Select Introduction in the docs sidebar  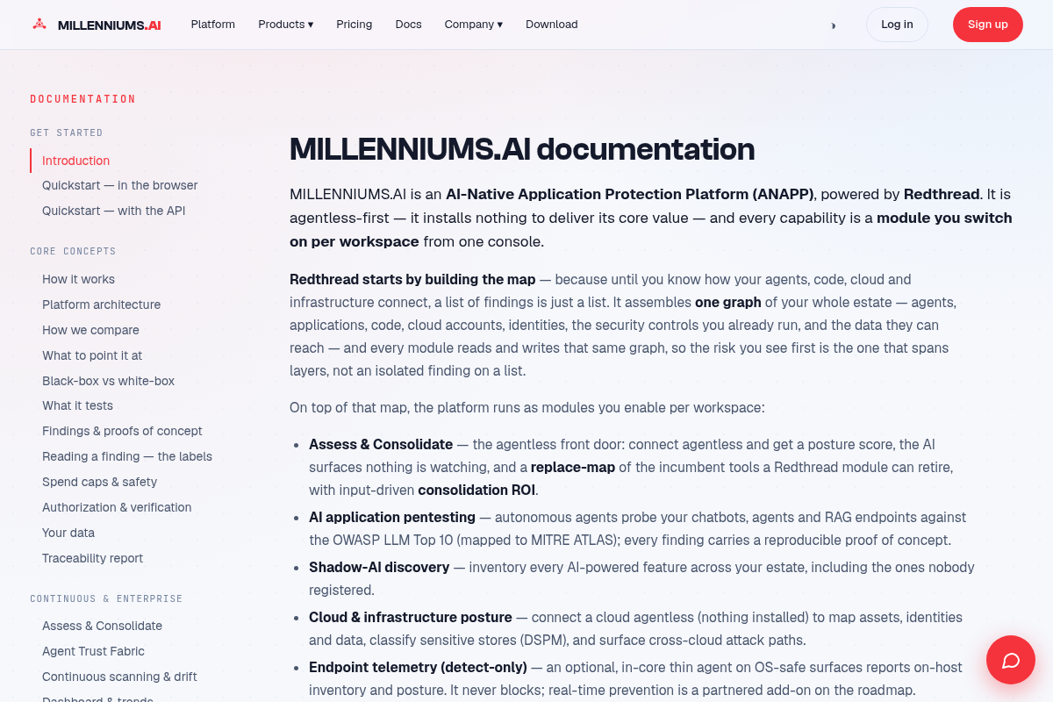tap(76, 161)
